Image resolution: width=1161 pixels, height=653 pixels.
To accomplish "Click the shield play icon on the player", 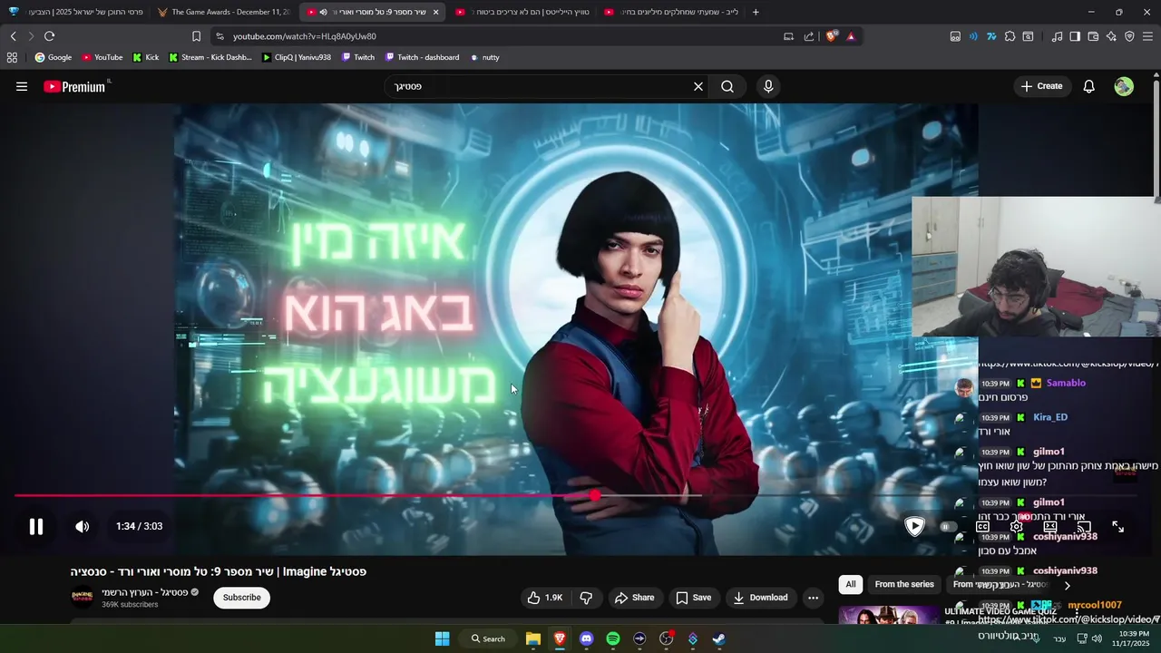I will coord(914,527).
